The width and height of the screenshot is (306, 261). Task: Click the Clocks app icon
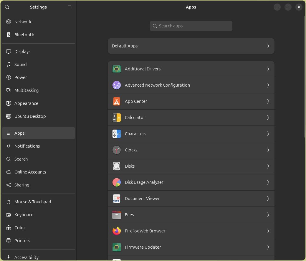pos(117,150)
